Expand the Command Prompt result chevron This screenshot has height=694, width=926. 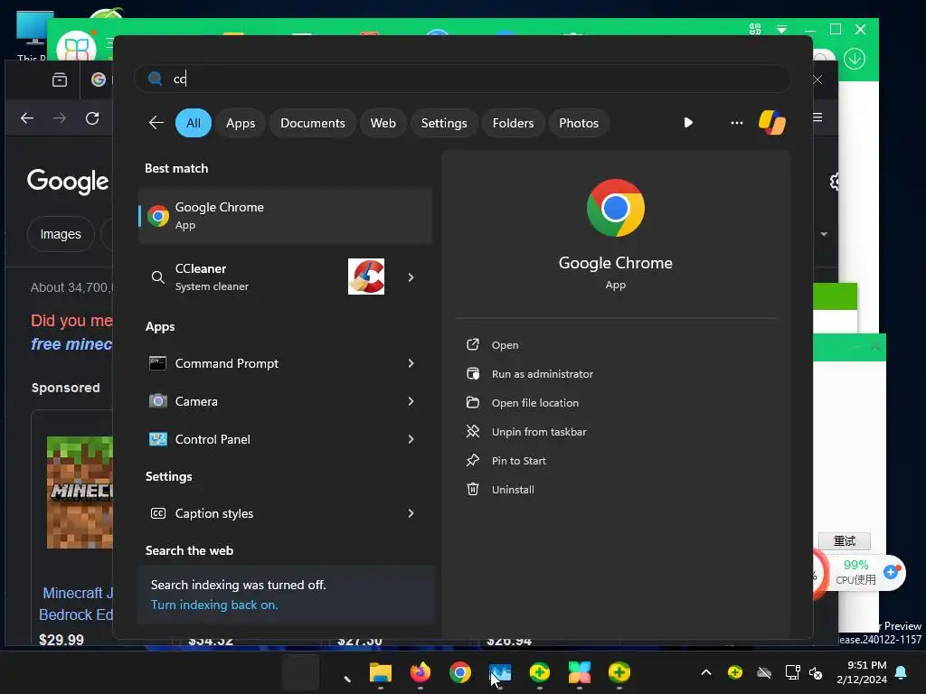click(411, 363)
